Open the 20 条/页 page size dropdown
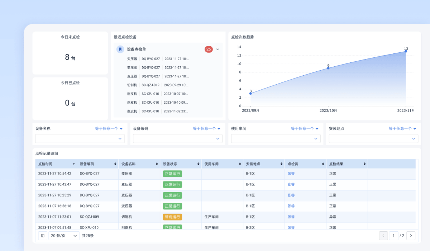430x251 pixels. (64, 236)
